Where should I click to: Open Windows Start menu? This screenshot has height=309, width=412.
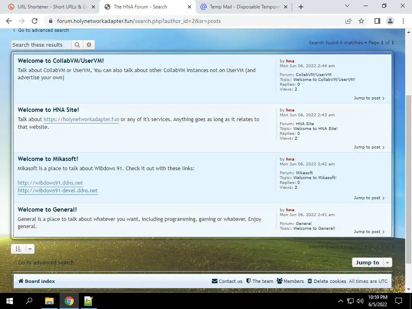point(10,301)
